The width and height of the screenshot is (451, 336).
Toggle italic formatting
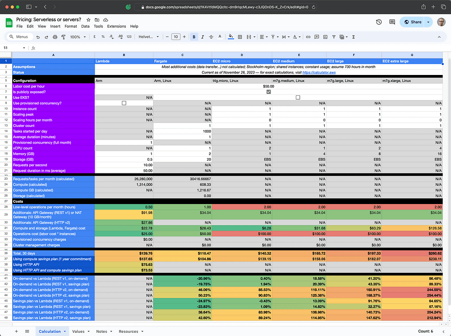pyautogui.click(x=202, y=37)
